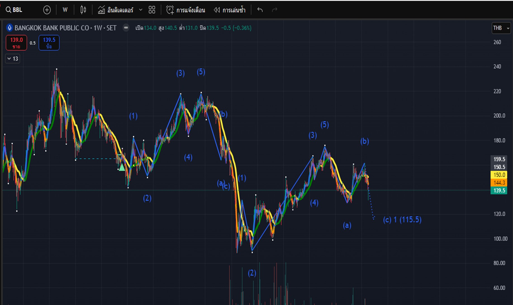Redo the last undone action
Screen dimensions: 513x305
pyautogui.click(x=275, y=10)
